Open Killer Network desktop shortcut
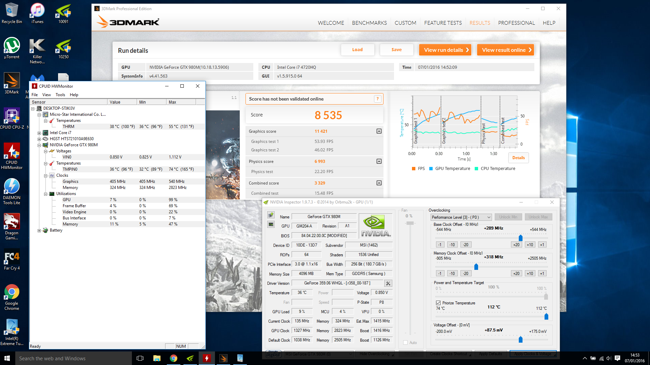 pos(37,51)
